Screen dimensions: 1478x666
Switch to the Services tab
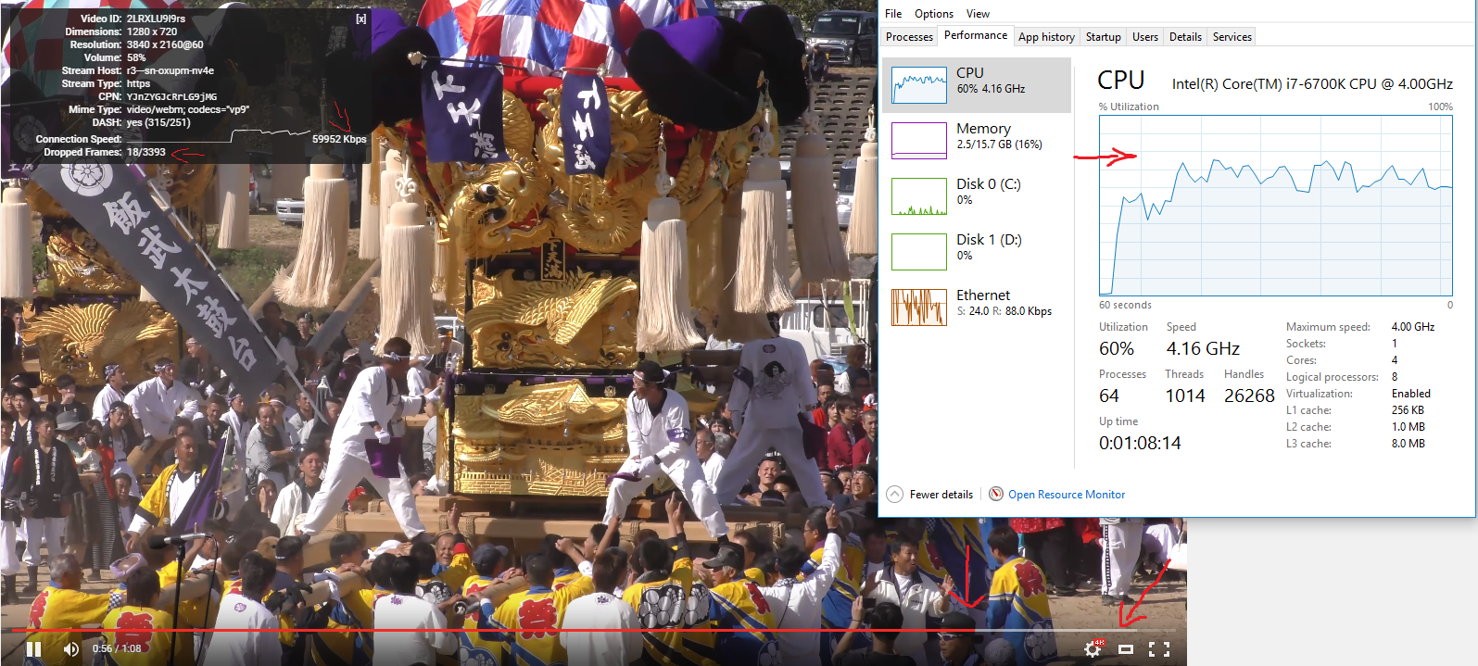tap(1232, 37)
